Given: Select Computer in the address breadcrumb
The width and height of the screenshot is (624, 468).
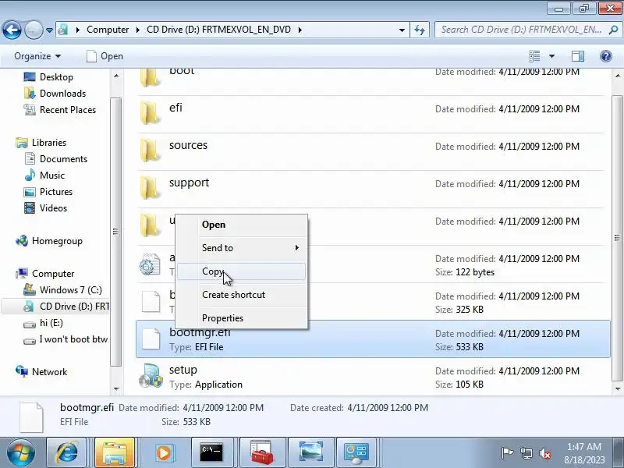Looking at the screenshot, I should (x=108, y=30).
